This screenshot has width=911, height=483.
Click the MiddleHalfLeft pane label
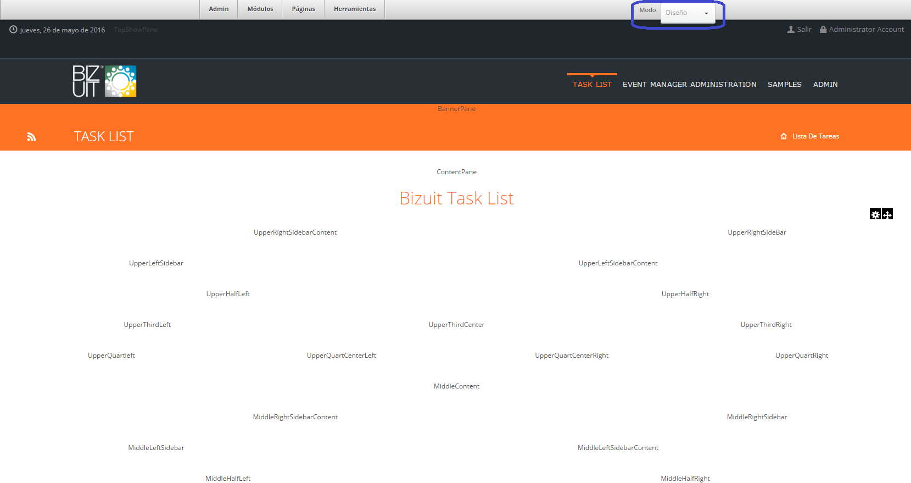[x=228, y=479]
